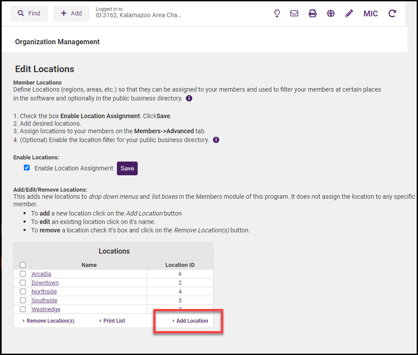Open the envelope mail icon

294,13
